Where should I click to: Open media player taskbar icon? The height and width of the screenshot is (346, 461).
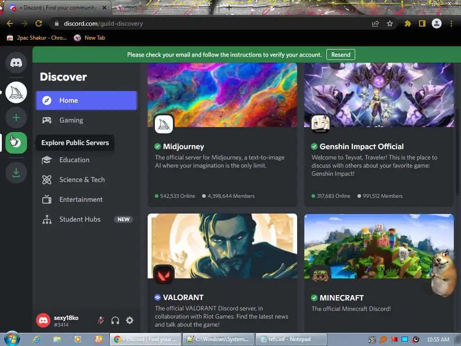coord(77,339)
